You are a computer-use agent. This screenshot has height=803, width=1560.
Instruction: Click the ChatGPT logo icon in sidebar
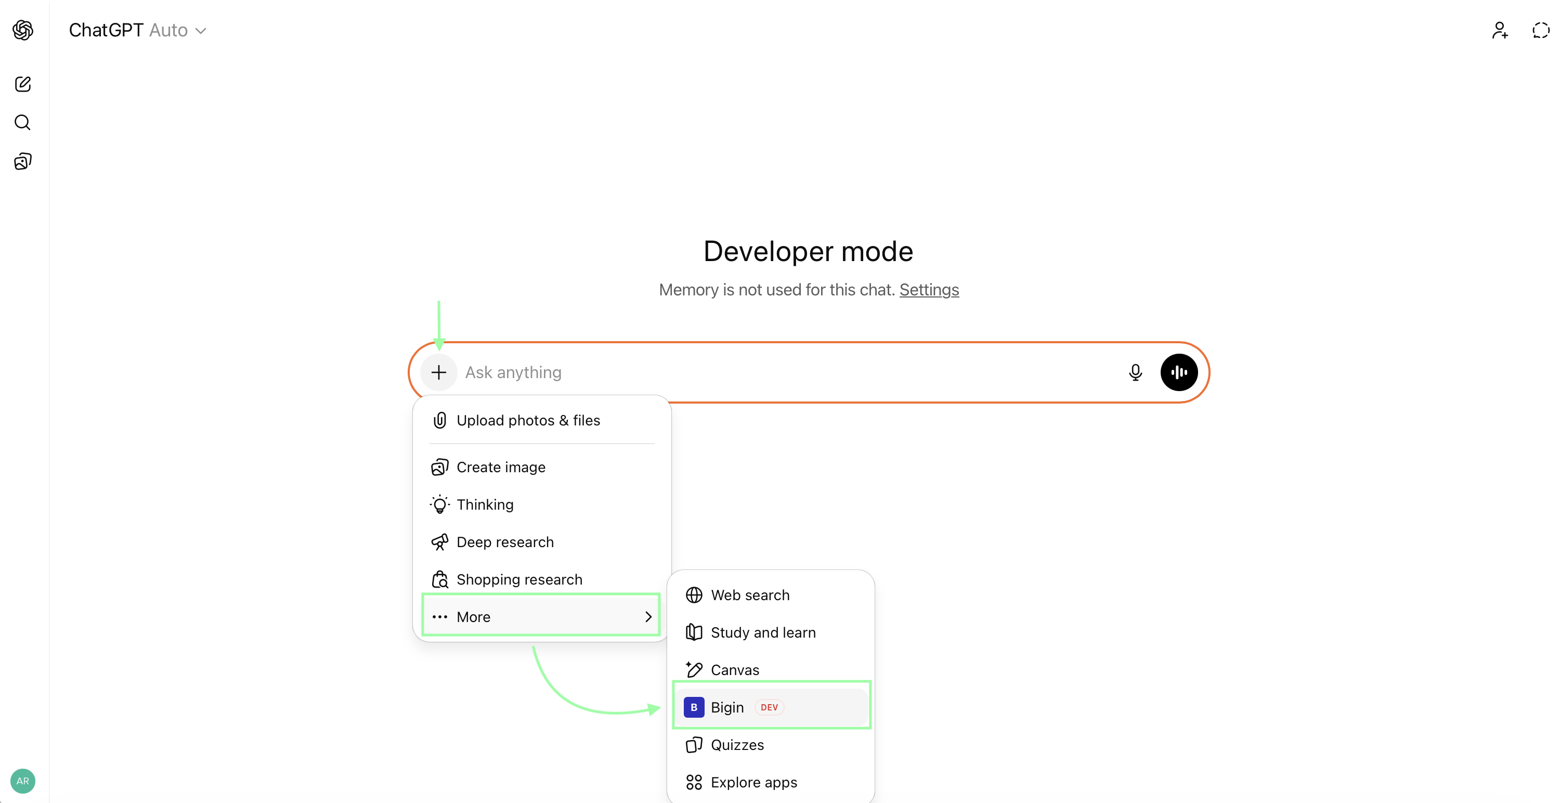(x=23, y=30)
